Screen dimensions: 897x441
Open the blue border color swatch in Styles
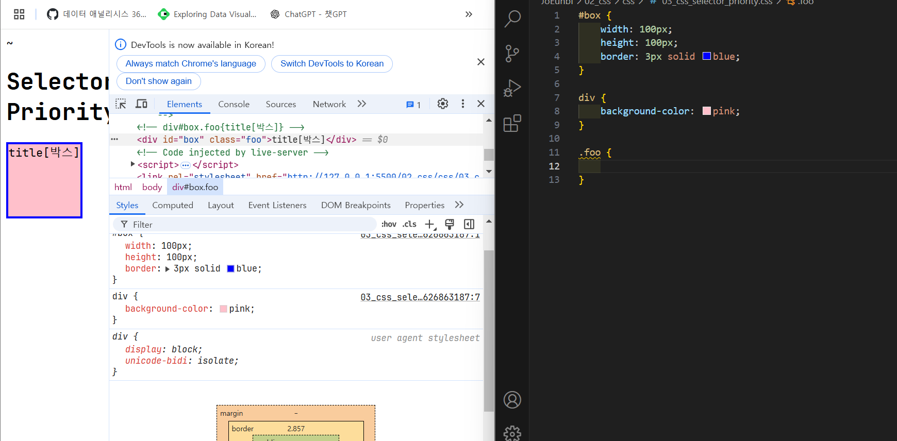click(231, 269)
